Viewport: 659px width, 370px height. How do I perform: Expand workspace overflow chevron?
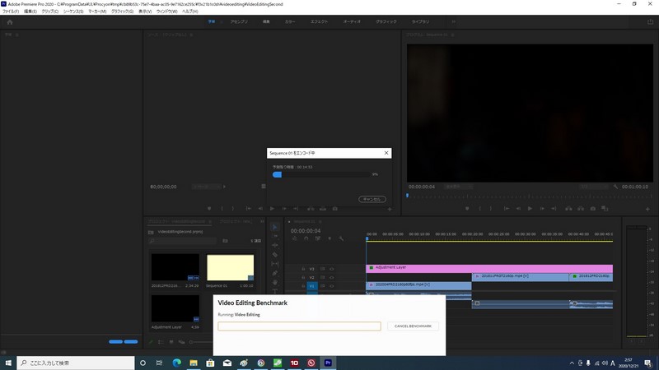pos(454,22)
